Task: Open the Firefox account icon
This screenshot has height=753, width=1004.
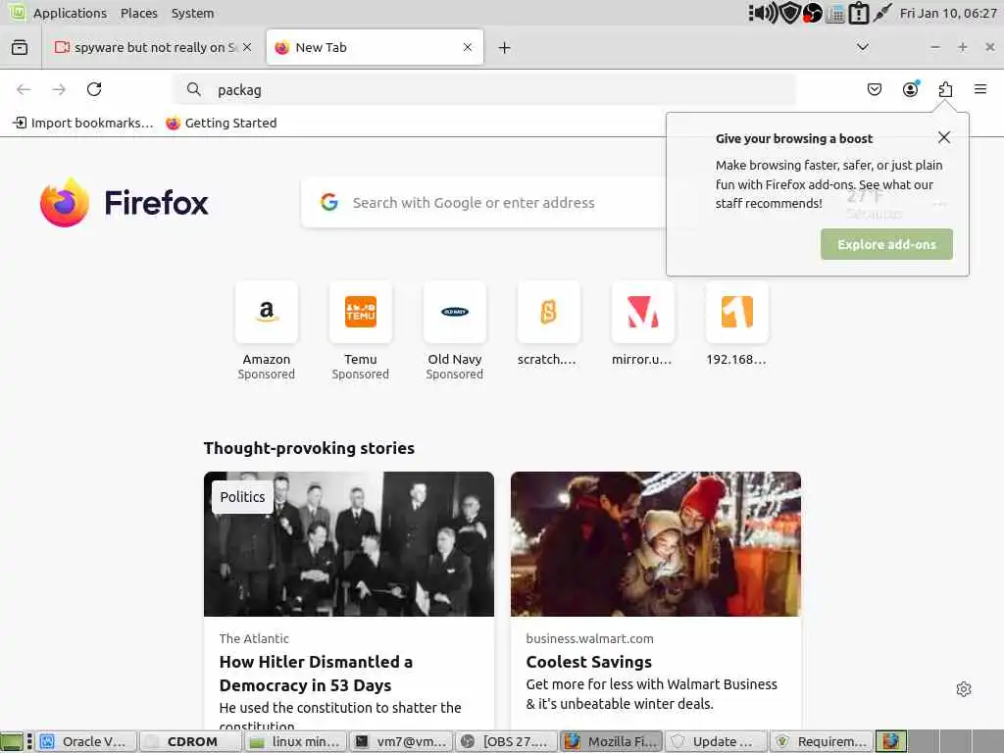Action: pyautogui.click(x=910, y=89)
